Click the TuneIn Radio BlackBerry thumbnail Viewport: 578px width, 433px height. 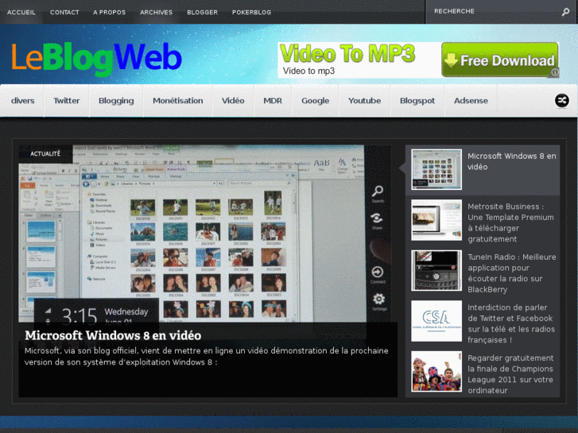436,270
